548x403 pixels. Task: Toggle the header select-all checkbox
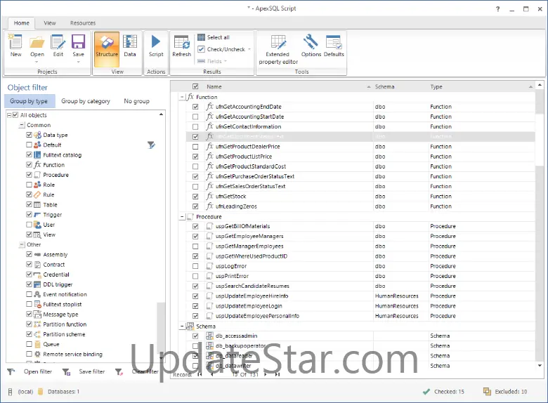[195, 86]
